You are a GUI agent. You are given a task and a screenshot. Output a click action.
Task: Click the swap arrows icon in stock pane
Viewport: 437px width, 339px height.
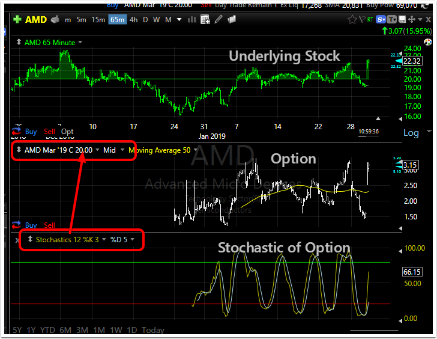tap(16, 131)
